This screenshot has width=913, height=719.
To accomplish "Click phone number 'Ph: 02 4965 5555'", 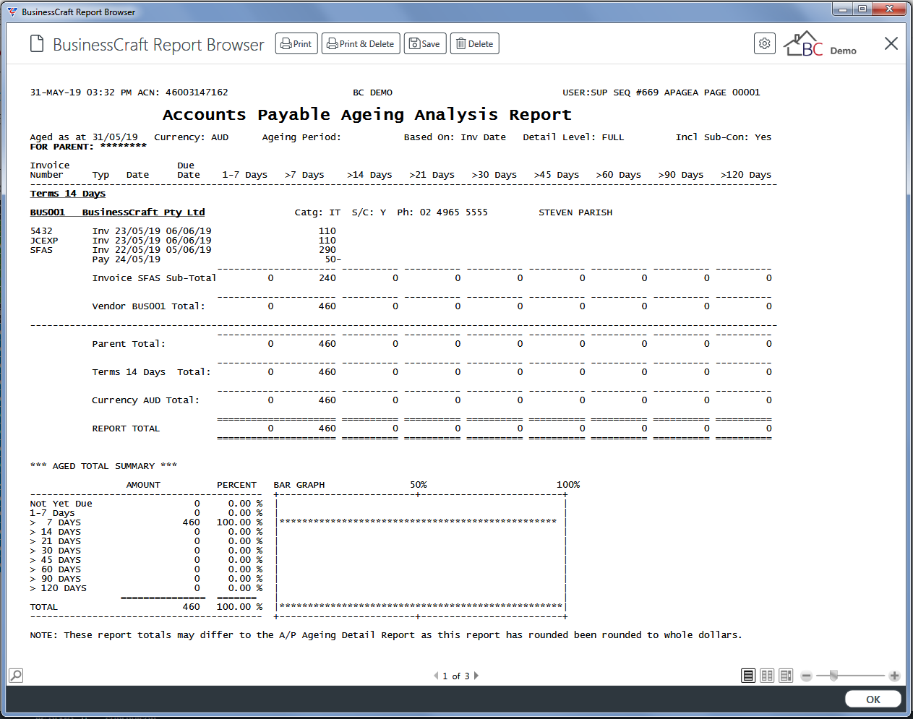I will pyautogui.click(x=442, y=212).
